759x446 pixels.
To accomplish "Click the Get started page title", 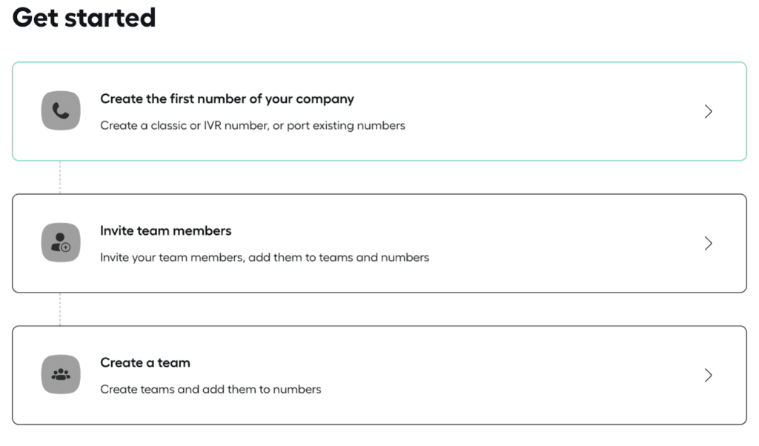I will tap(84, 17).
